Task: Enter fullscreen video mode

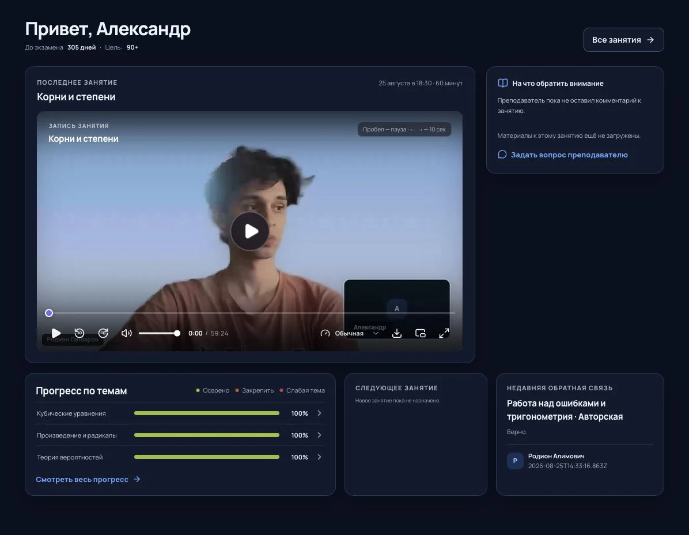Action: (444, 333)
